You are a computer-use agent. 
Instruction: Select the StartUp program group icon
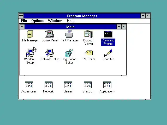88,85
